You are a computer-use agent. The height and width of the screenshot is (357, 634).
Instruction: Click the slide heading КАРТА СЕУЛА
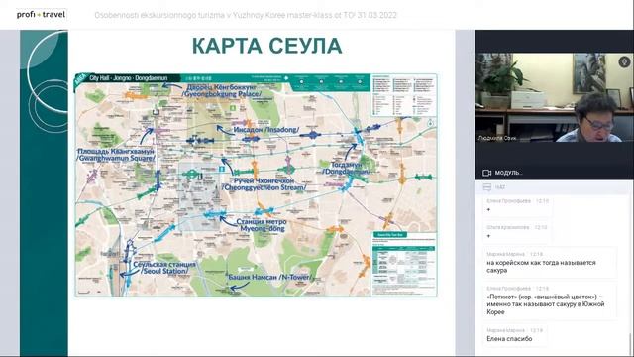[x=266, y=46]
